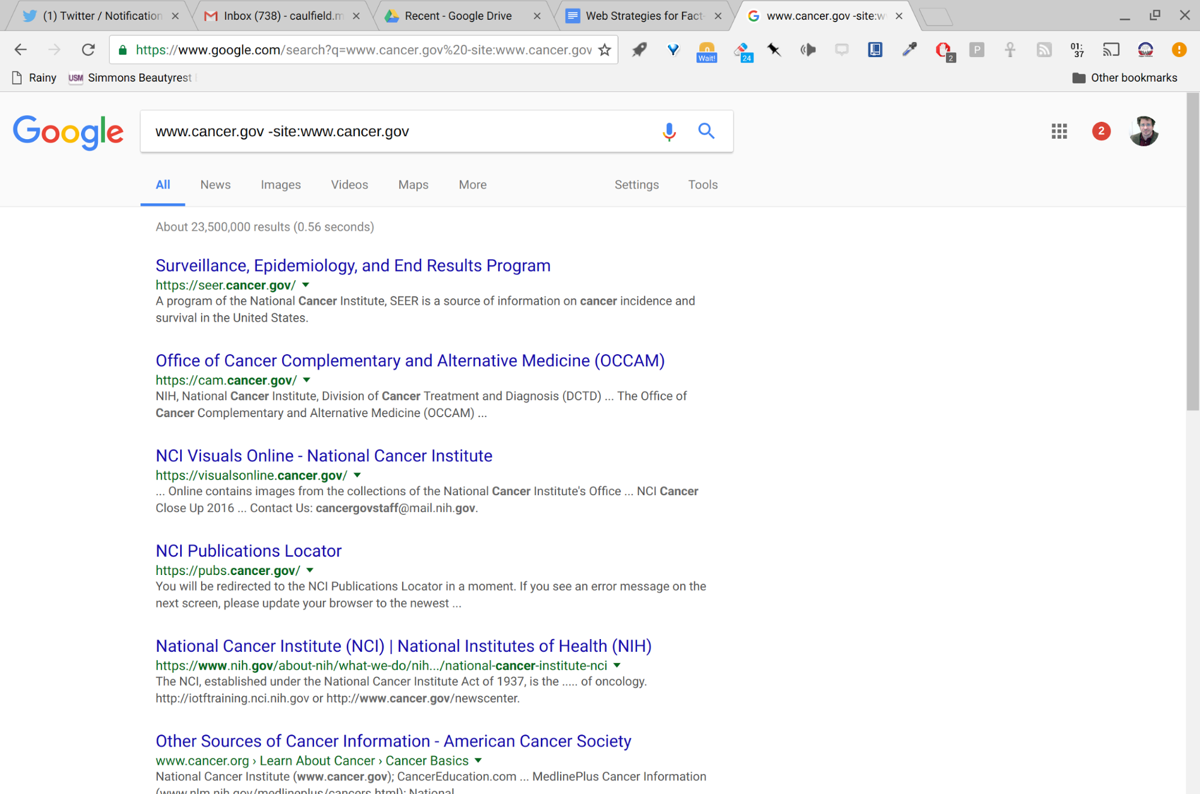Open Google notifications red badge showing 2
The height and width of the screenshot is (794, 1200).
pos(1101,131)
